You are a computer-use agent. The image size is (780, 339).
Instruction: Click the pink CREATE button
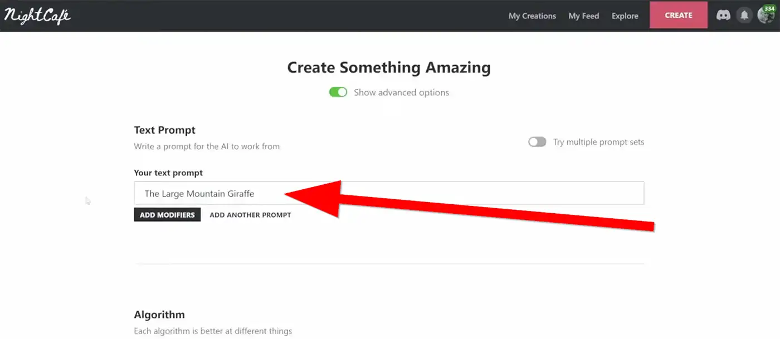click(x=679, y=15)
